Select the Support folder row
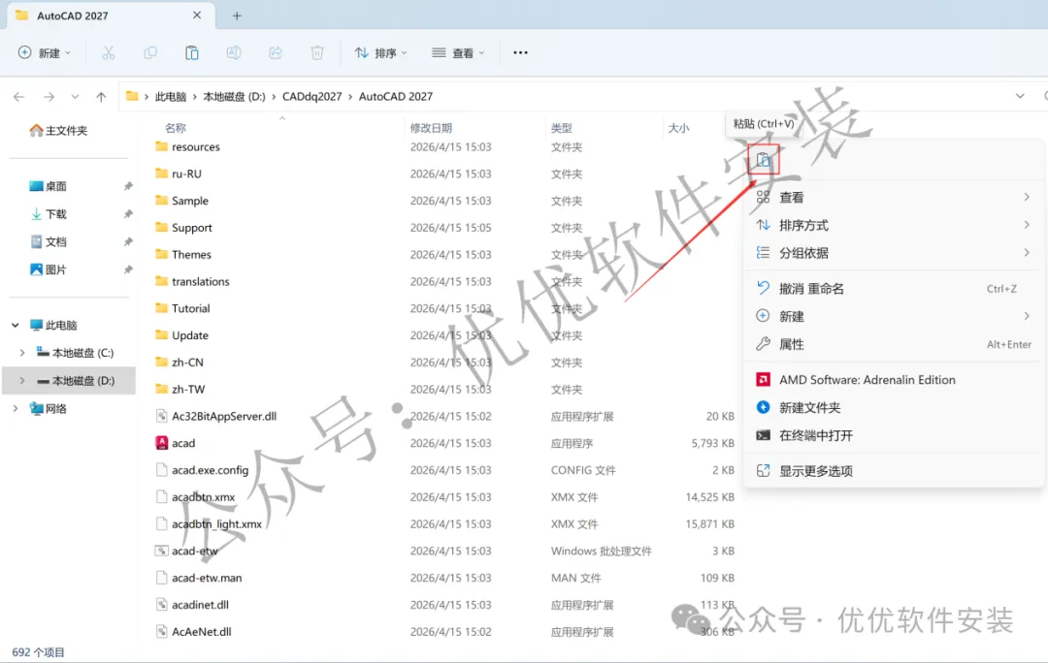Screen dimensions: 1048x663 point(444,228)
